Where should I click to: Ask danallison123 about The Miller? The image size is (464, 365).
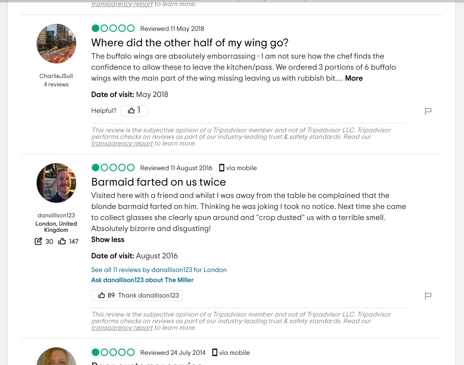142,280
